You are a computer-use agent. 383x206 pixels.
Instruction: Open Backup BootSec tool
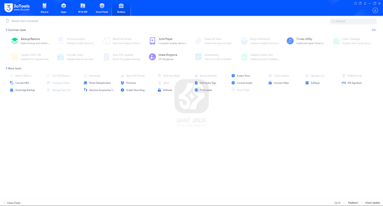[206, 76]
